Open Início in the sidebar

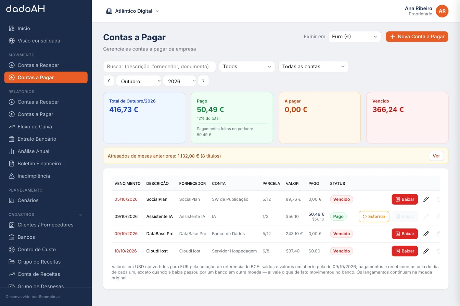(x=46, y=28)
